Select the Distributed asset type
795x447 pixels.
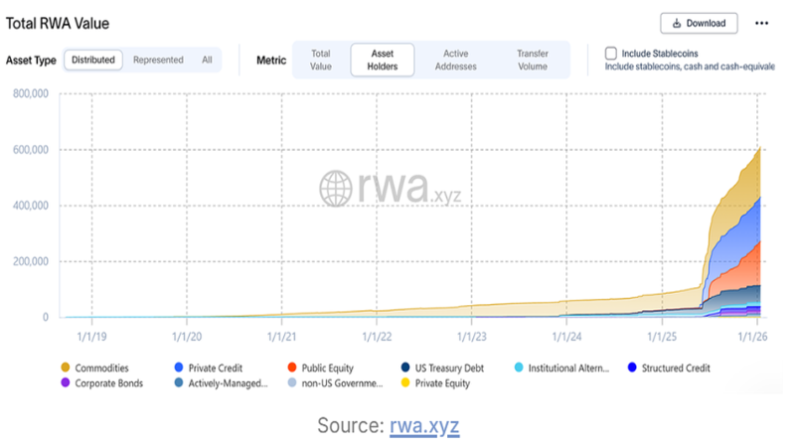[x=93, y=60]
